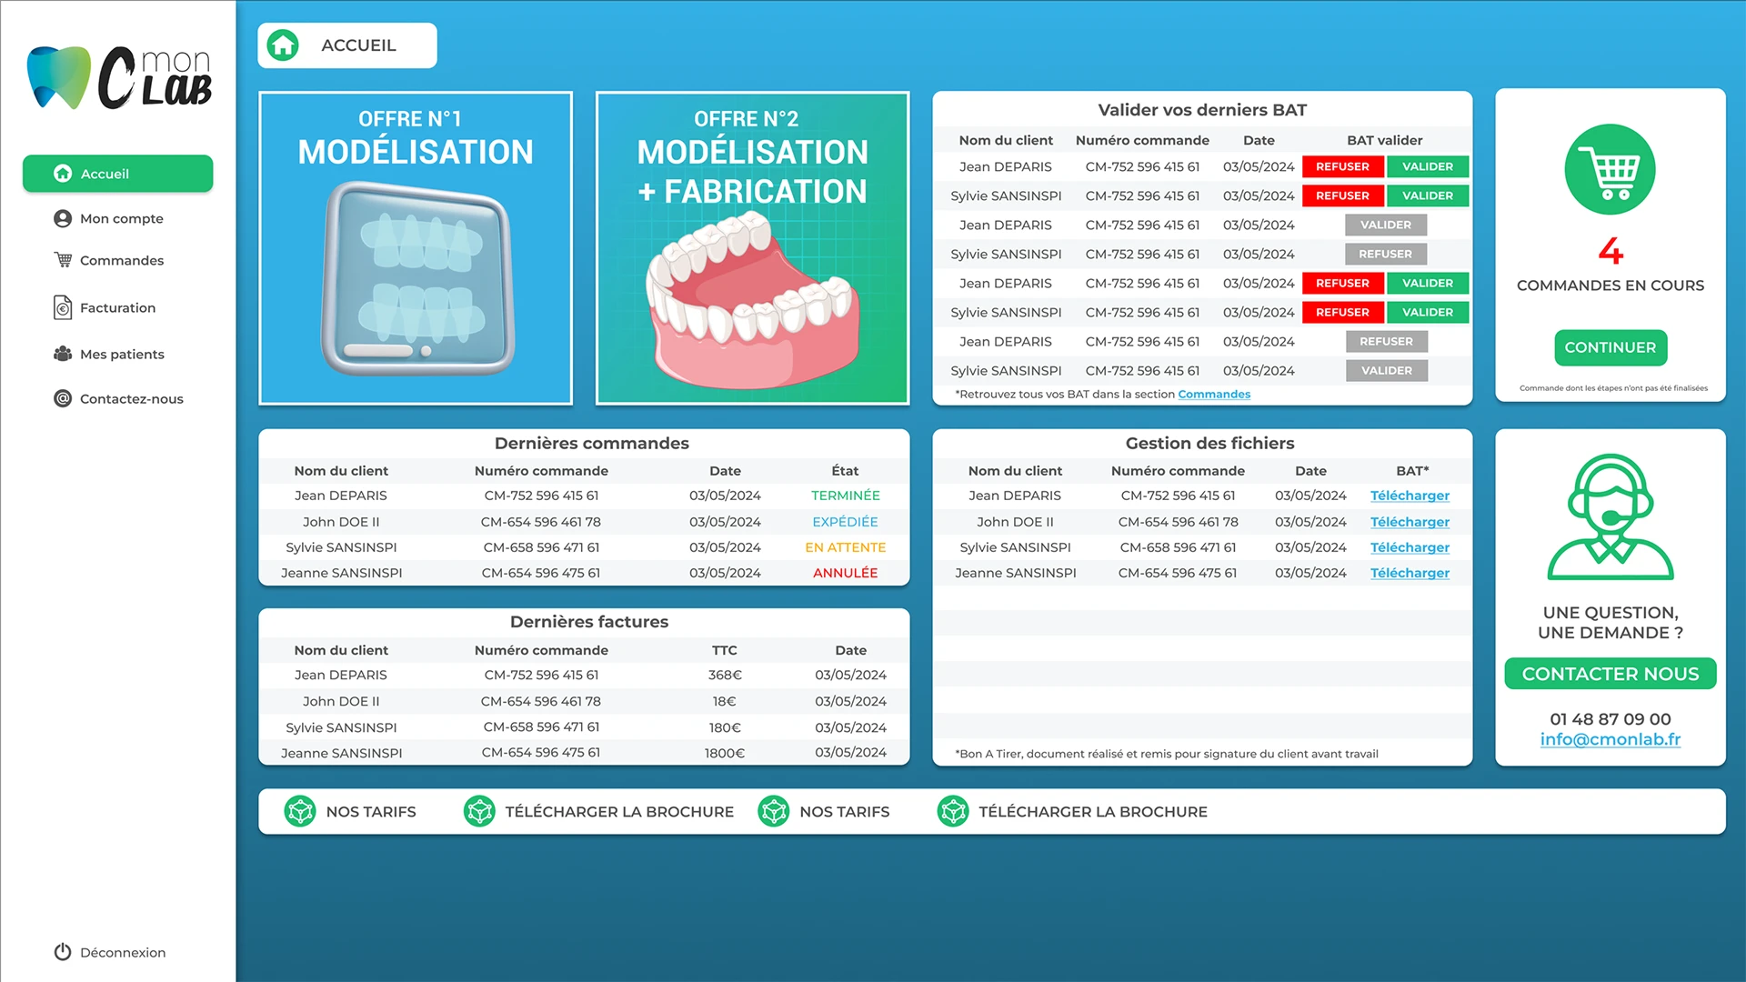Select the Accueil sidebar item
The image size is (1746, 982).
point(118,174)
